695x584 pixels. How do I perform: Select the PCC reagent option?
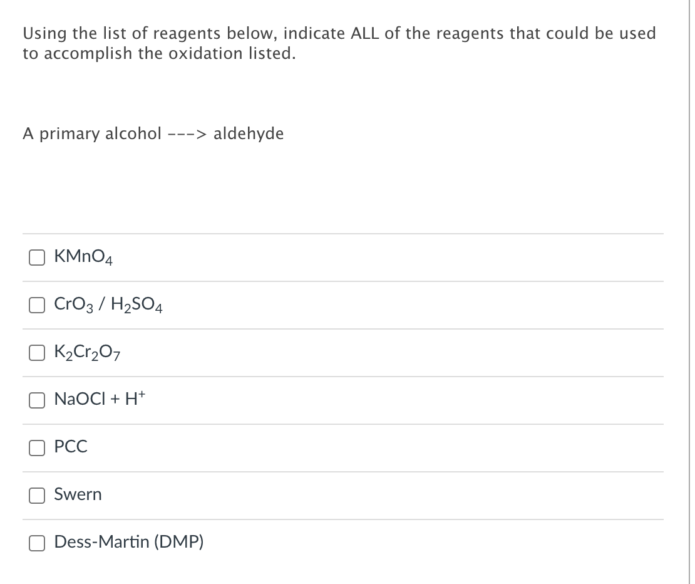(x=36, y=448)
